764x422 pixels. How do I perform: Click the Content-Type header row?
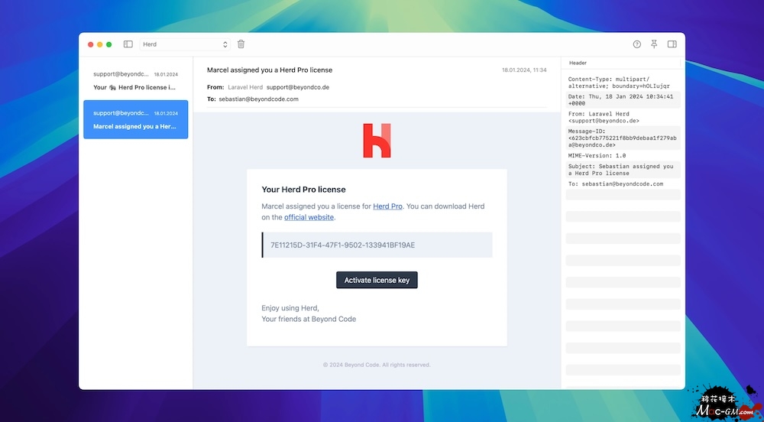(623, 82)
